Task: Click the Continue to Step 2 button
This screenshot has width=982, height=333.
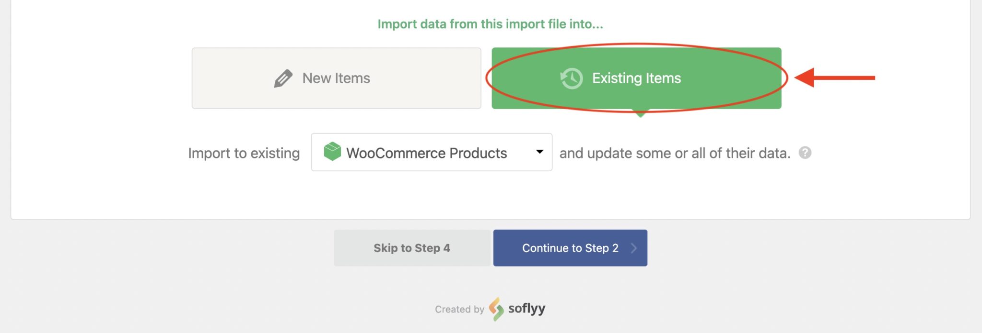Action: pyautogui.click(x=570, y=247)
